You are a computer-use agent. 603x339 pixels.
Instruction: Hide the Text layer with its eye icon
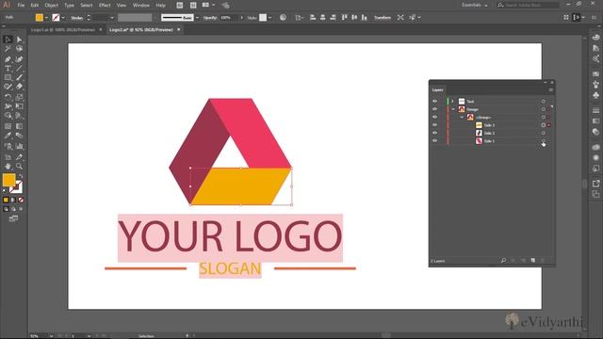[434, 102]
